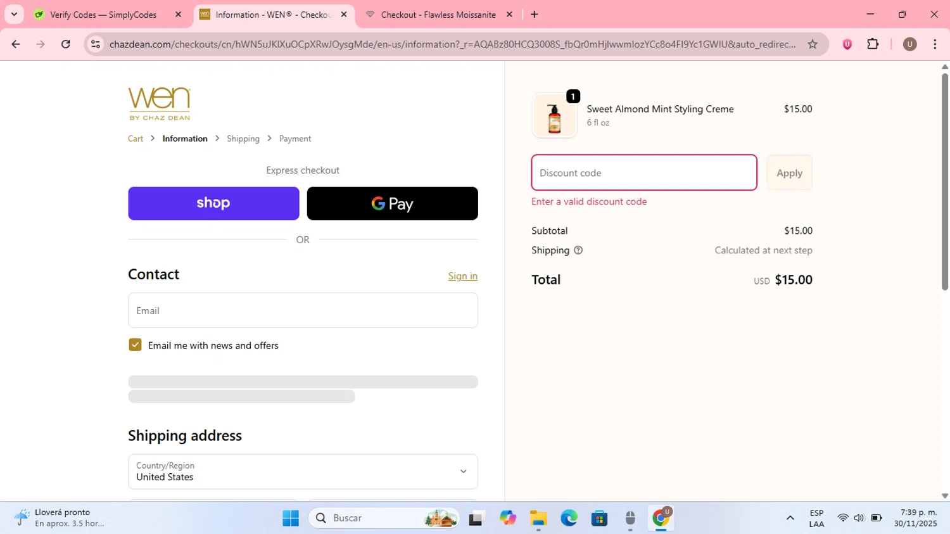Viewport: 950px width, 534px height.
Task: Focus the Discount code field
Action: pyautogui.click(x=644, y=172)
